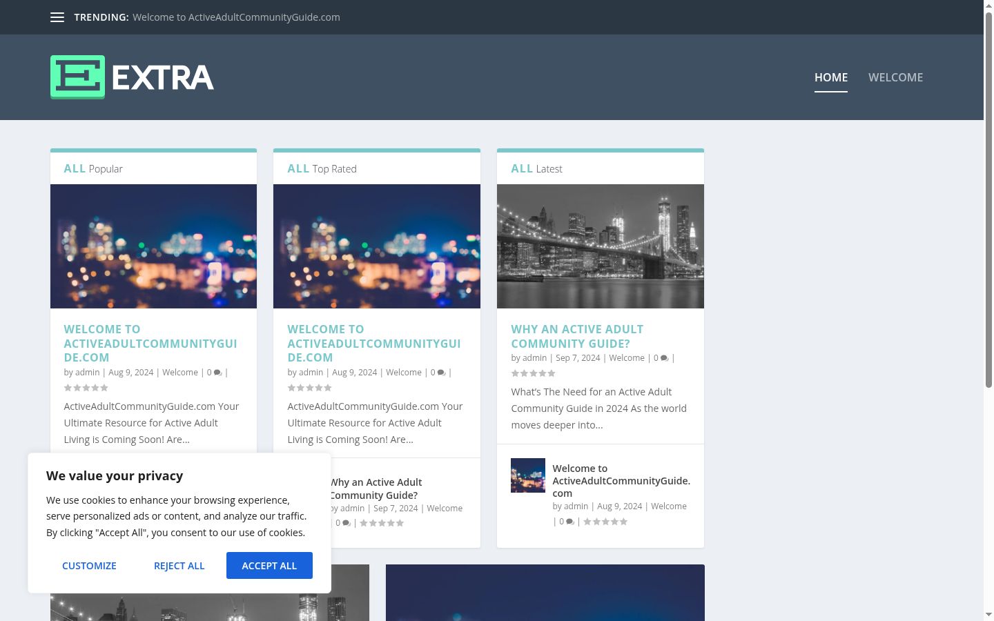This screenshot has height=621, width=994.
Task: Open Top Rated post title Welcome to ActiveAdultCommunityGuide.com
Action: [x=374, y=344]
